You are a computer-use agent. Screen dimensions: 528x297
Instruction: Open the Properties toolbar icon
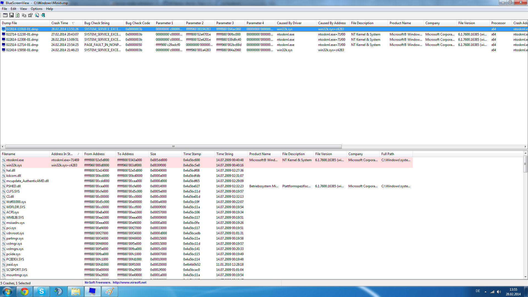pyautogui.click(x=30, y=15)
